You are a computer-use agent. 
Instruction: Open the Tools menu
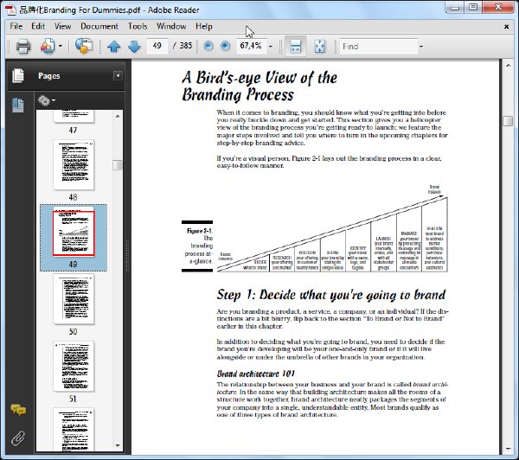coord(138,26)
